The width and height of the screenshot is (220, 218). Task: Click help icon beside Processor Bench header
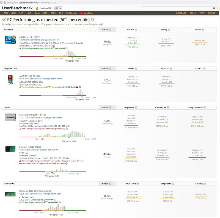(110, 30)
